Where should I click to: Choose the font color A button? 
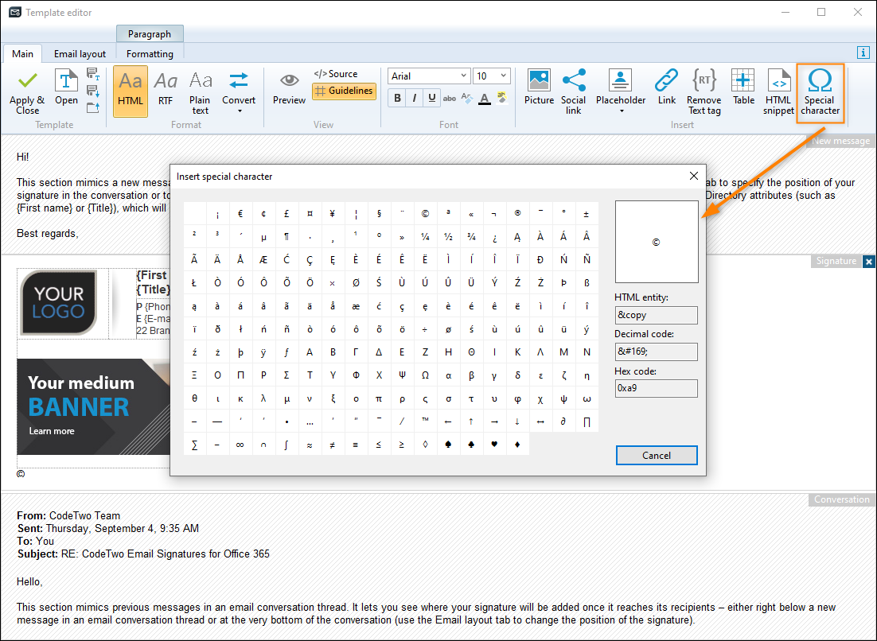[485, 99]
